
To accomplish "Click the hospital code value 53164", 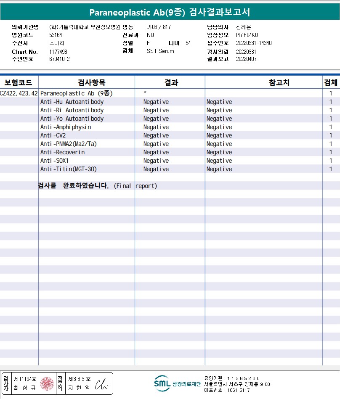I will pyautogui.click(x=56, y=35).
